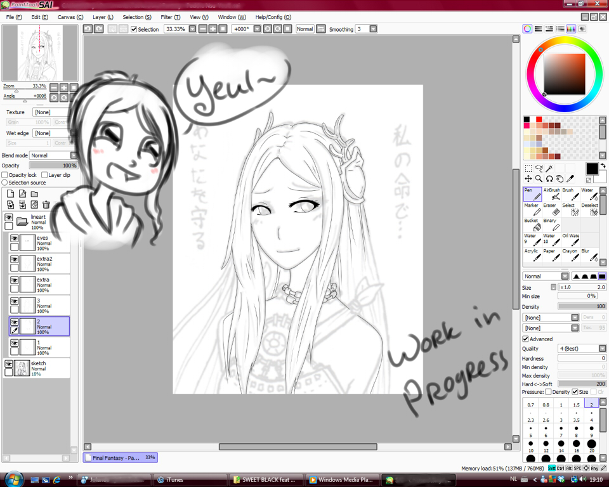
Task: Hide the sketch layer with its eye icon
Action: 9,364
